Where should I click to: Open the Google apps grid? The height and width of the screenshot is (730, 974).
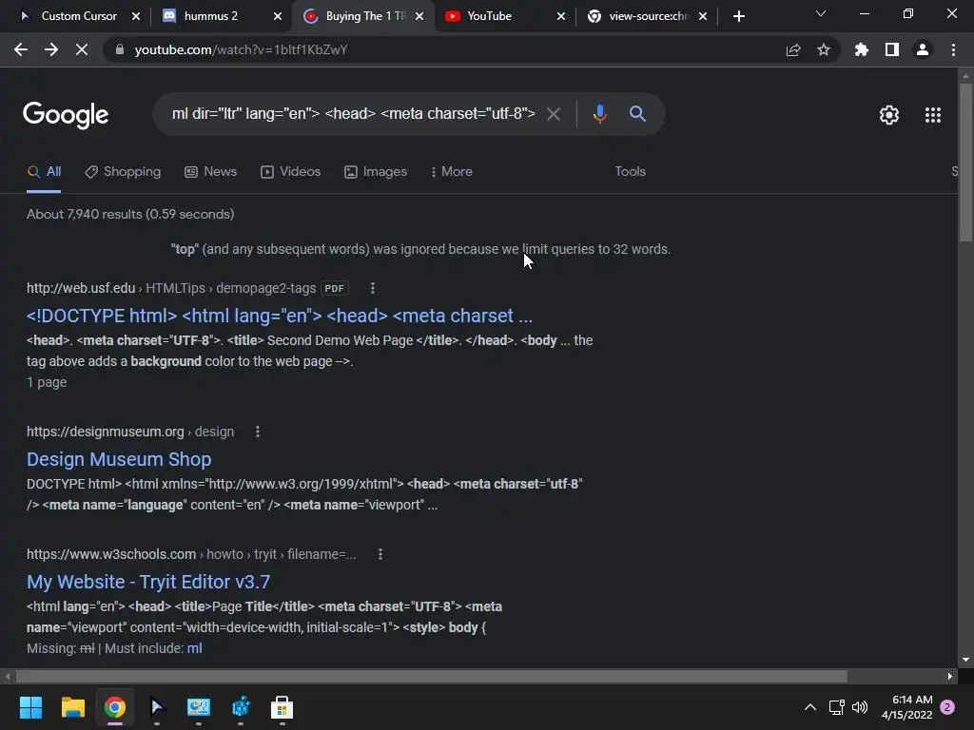tap(933, 115)
